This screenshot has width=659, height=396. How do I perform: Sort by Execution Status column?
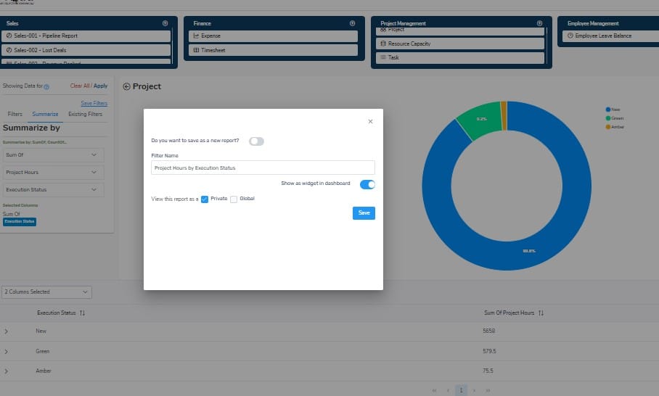tap(82, 313)
